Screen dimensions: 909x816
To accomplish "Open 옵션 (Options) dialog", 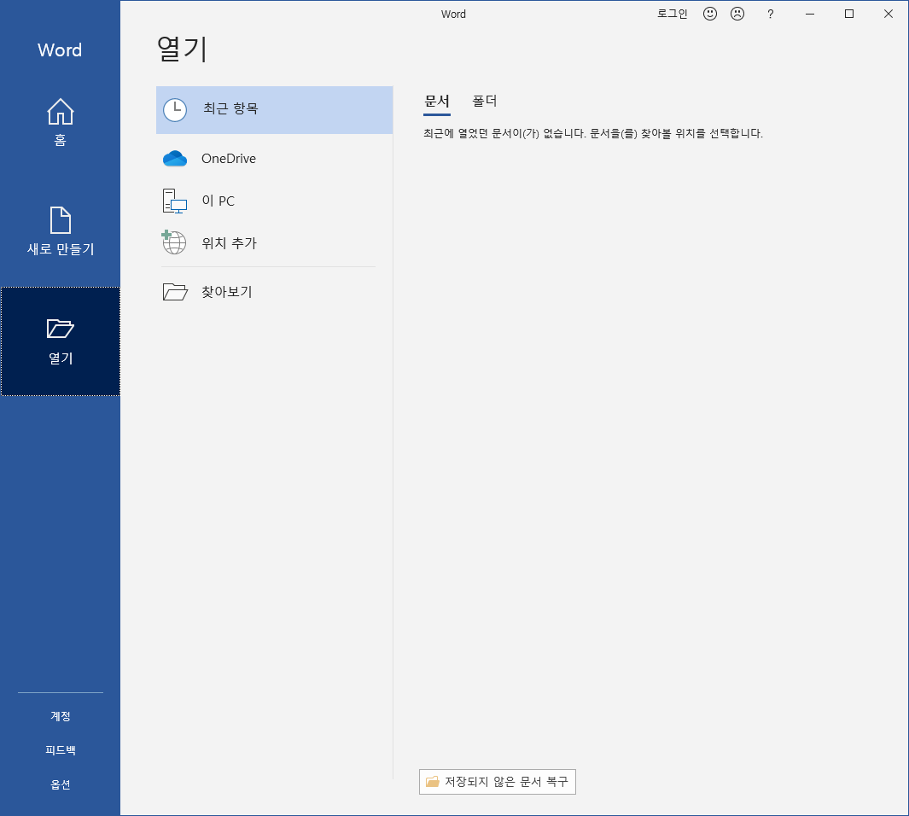I will 61,784.
